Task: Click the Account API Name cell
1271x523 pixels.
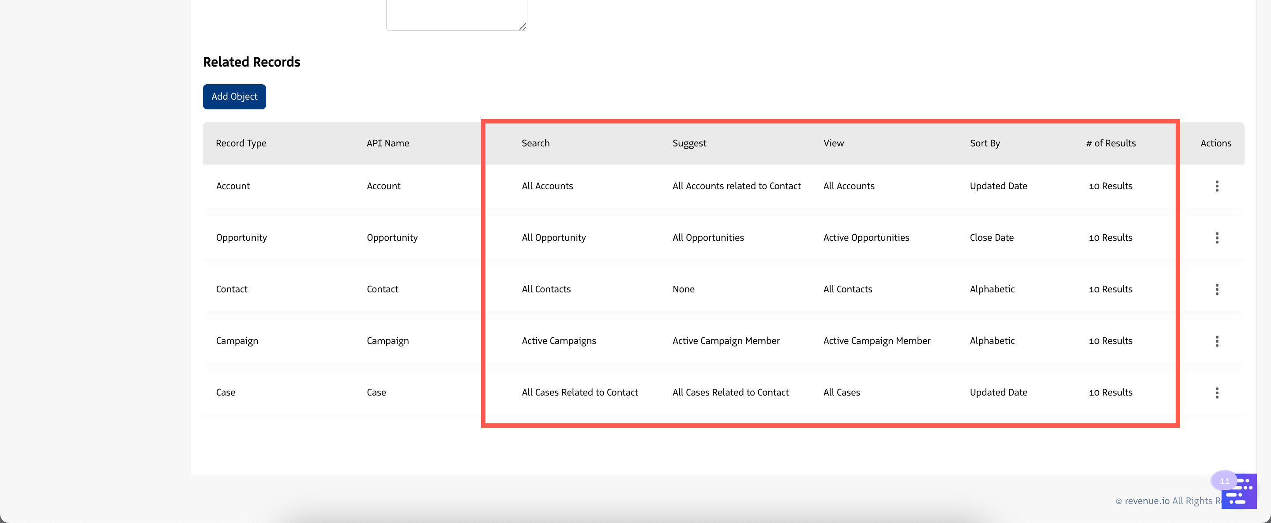Action: click(x=384, y=186)
